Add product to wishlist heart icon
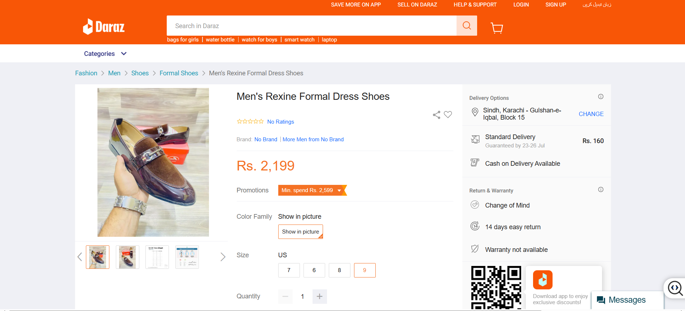 448,115
